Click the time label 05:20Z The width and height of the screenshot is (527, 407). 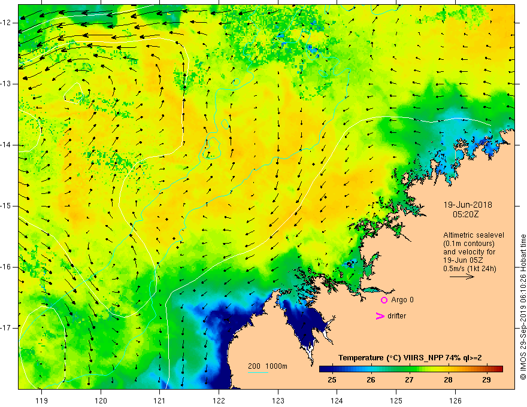[465, 214]
